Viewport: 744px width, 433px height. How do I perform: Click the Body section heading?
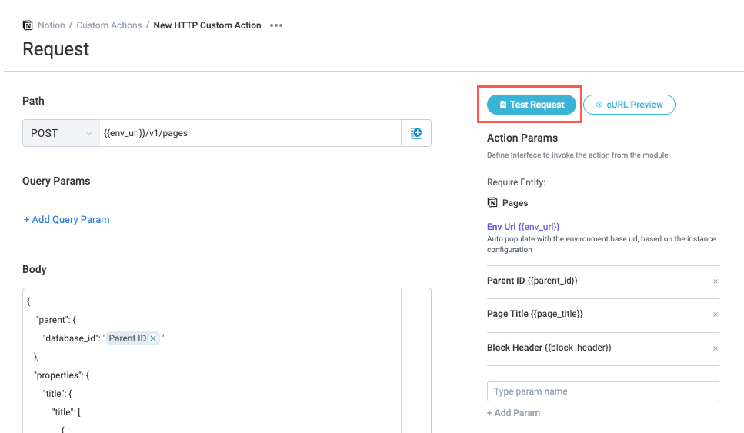point(35,269)
